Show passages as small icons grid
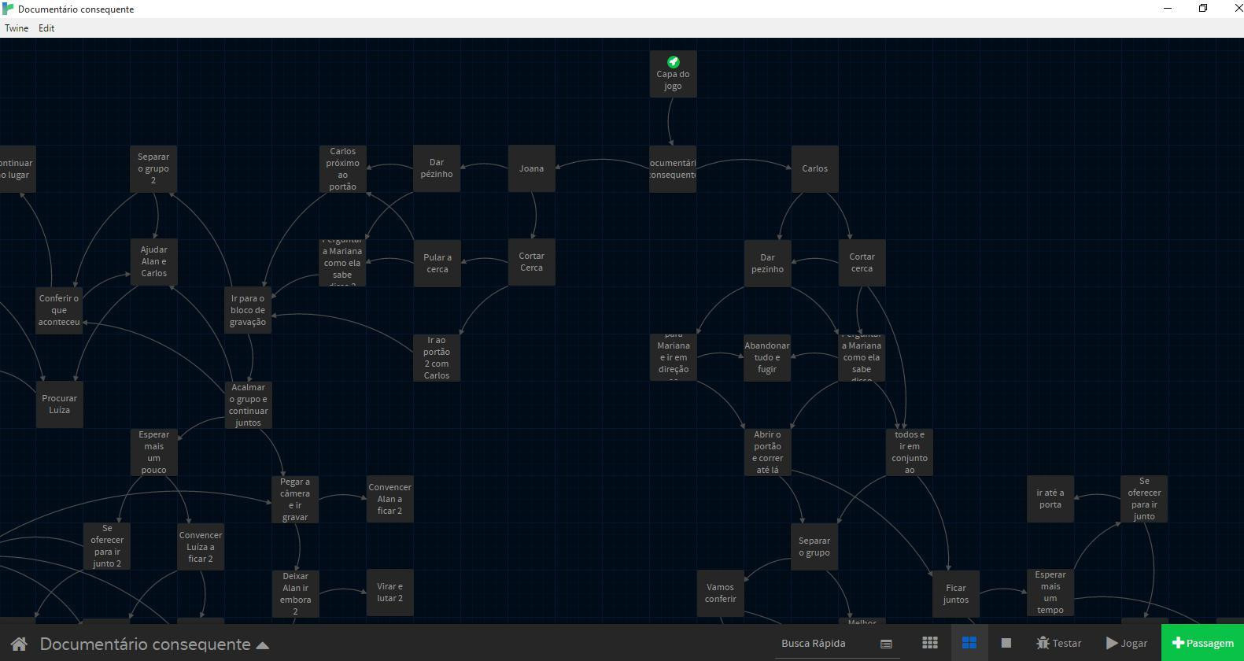 (929, 643)
